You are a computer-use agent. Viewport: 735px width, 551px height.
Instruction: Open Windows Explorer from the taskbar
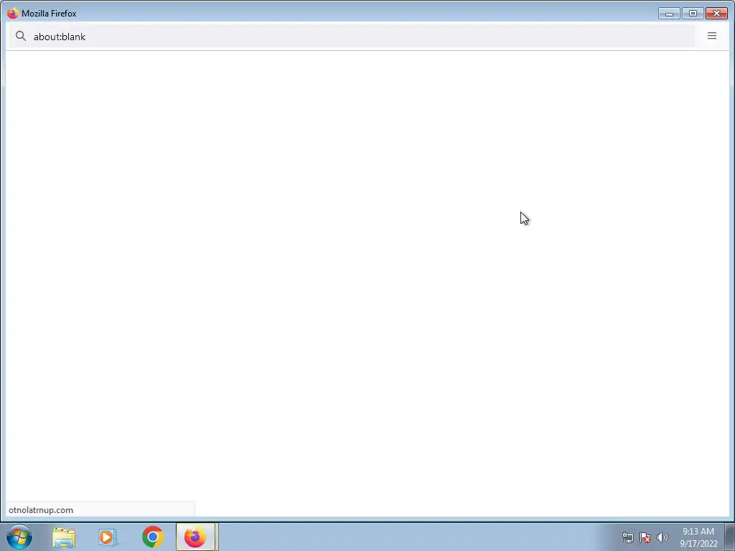tap(64, 537)
